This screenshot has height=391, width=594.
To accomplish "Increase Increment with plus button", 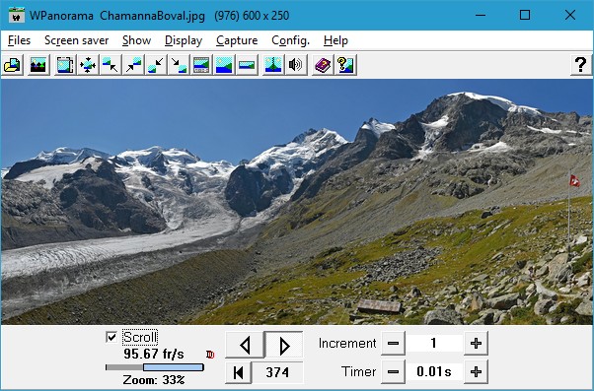I will (x=476, y=344).
